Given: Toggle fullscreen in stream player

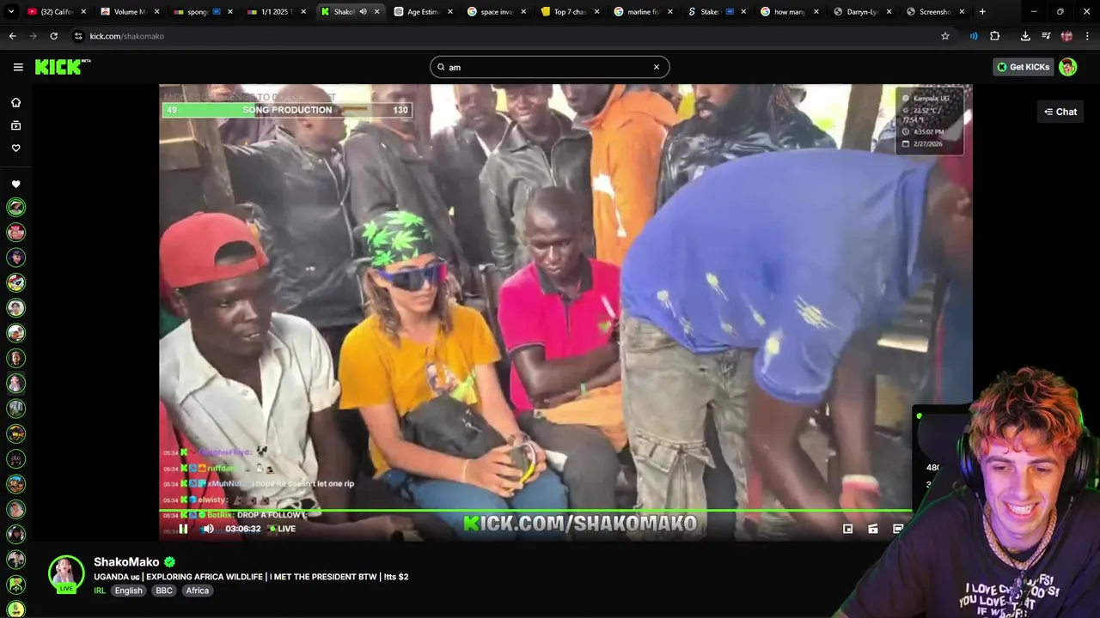Looking at the screenshot, I should (898, 529).
